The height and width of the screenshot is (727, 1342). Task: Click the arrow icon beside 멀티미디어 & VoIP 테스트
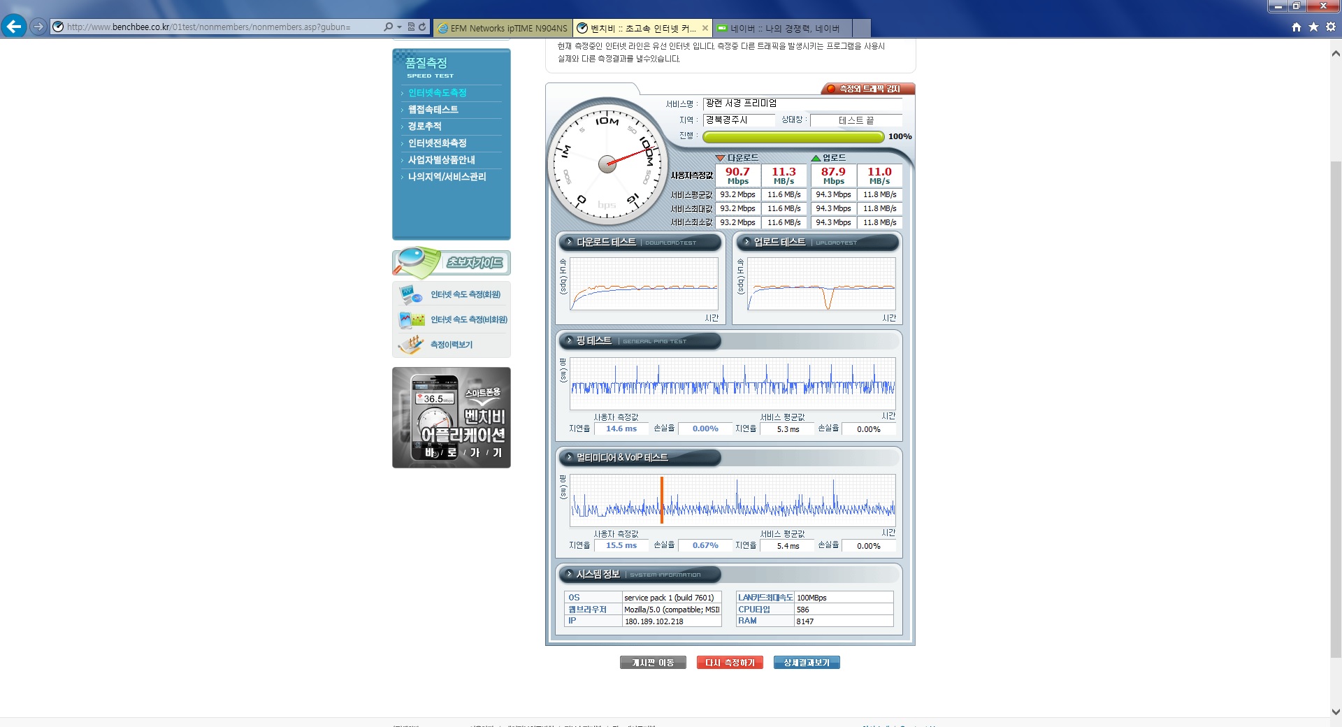(569, 457)
